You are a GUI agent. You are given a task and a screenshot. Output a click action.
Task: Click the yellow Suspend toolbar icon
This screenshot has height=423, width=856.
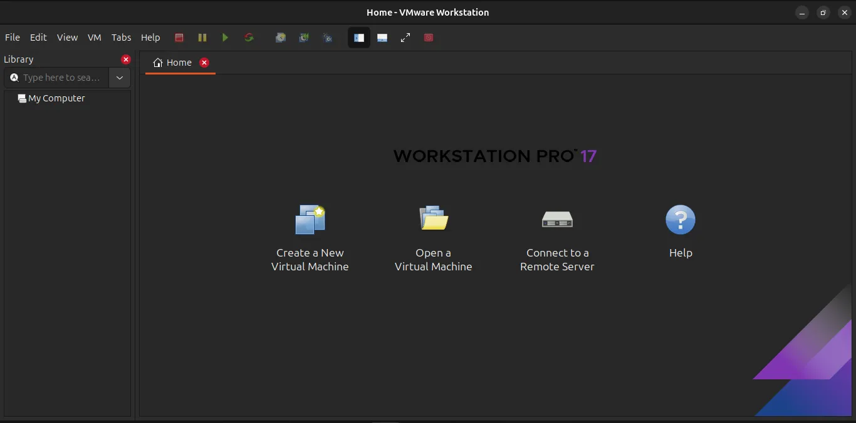tap(202, 38)
